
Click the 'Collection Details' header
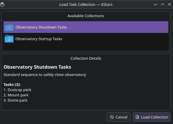click(86, 59)
